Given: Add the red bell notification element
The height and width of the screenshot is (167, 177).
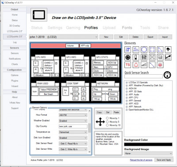Looking at the screenshot, I should pos(136,65).
